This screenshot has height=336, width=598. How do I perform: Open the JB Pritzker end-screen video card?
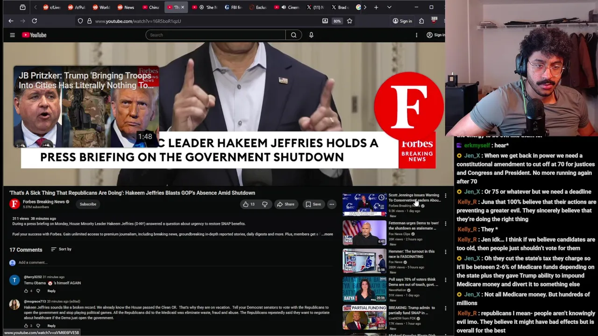tap(86, 107)
